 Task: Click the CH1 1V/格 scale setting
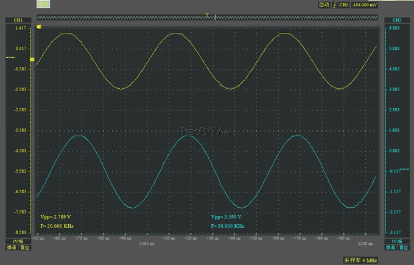18,241
